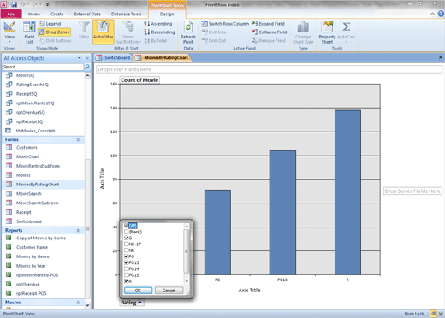Collapse the Reports group
The width and height of the screenshot is (445, 318).
click(x=78, y=230)
